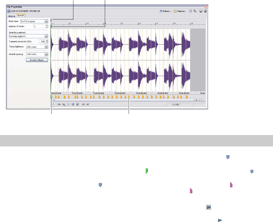Click the 1.1.000 position field
The image size is (273, 223).
[173, 104]
